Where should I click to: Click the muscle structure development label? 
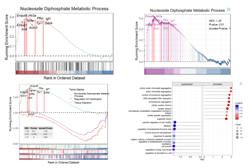click(x=158, y=133)
